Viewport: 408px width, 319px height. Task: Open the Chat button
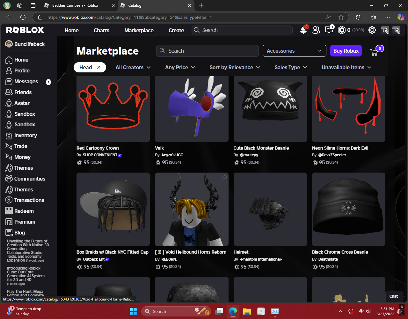point(394,296)
